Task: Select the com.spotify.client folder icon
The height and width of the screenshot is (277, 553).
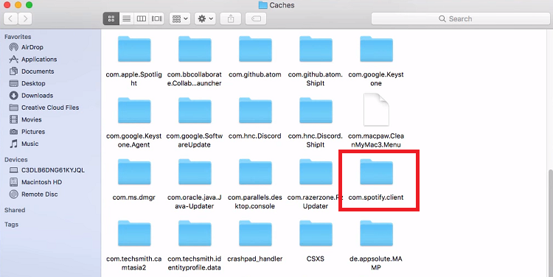Action: click(376, 172)
